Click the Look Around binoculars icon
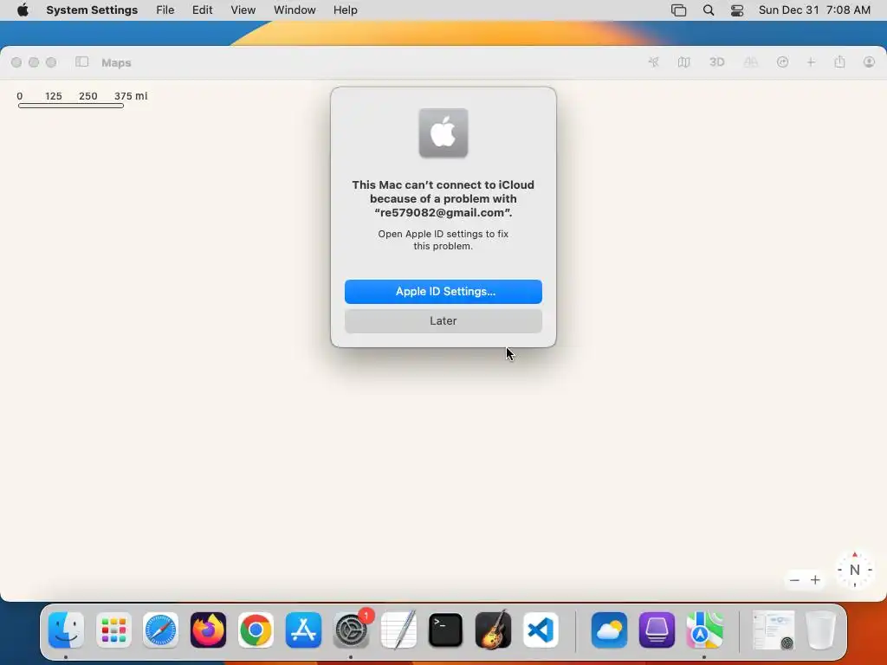The height and width of the screenshot is (665, 887). pos(751,62)
